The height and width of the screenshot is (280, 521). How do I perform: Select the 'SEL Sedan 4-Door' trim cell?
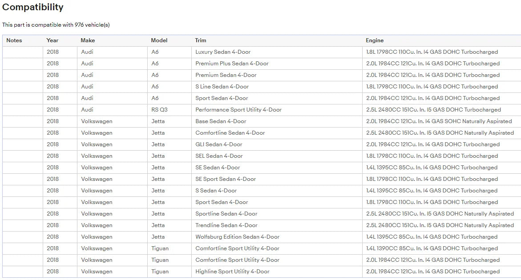pos(277,156)
